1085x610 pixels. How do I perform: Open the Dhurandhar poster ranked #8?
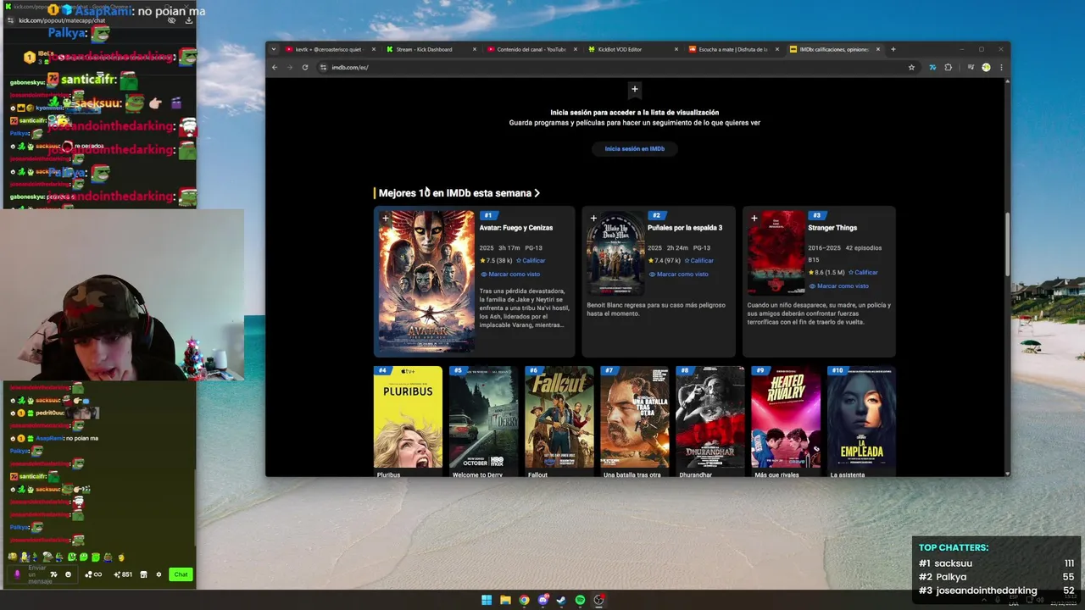710,417
